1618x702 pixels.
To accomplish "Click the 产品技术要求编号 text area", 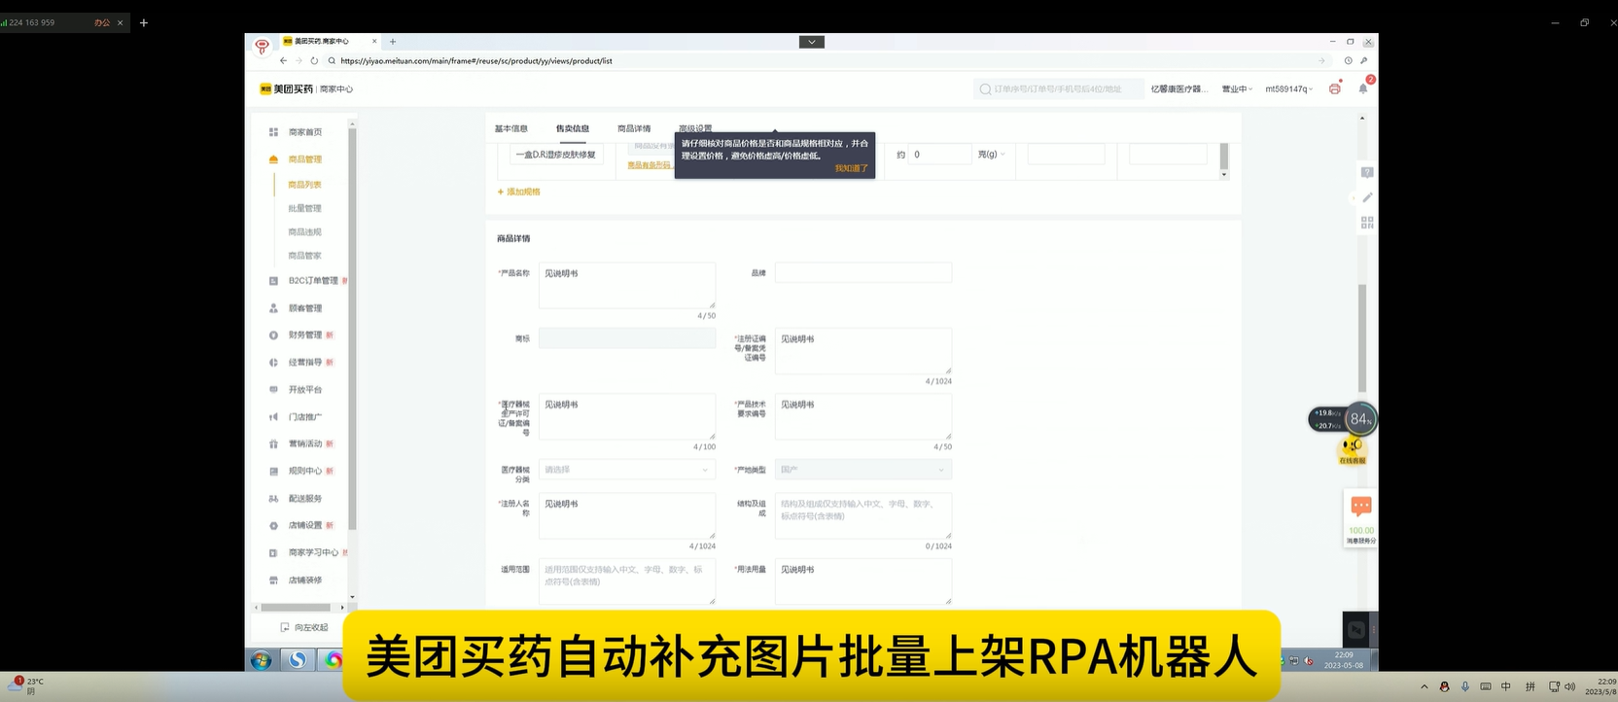I will click(x=863, y=416).
